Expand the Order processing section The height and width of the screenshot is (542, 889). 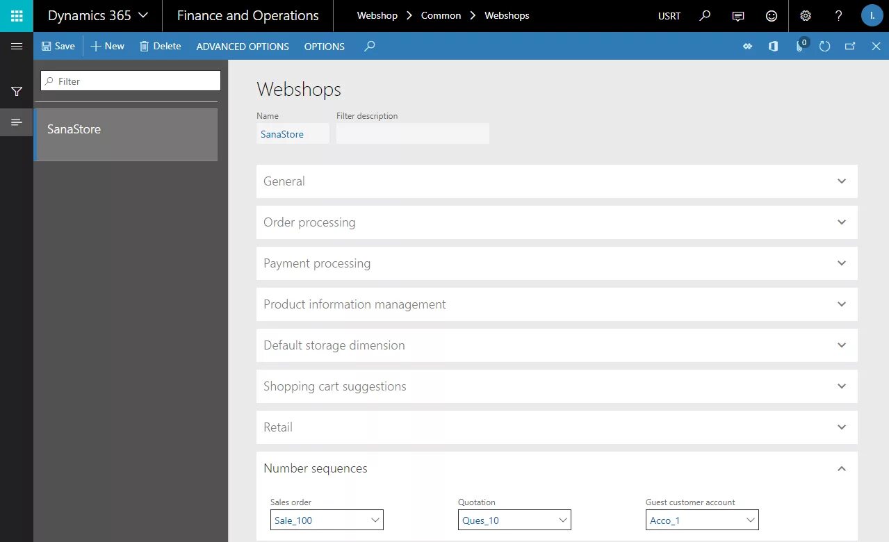[557, 222]
